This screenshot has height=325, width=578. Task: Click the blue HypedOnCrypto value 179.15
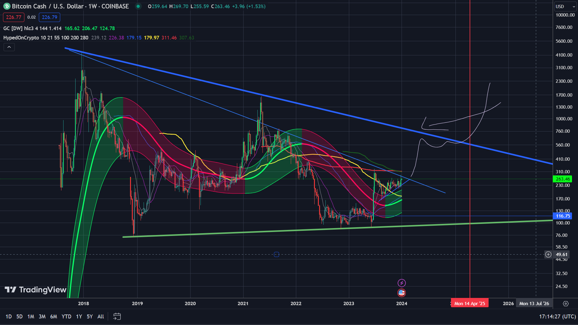click(134, 38)
